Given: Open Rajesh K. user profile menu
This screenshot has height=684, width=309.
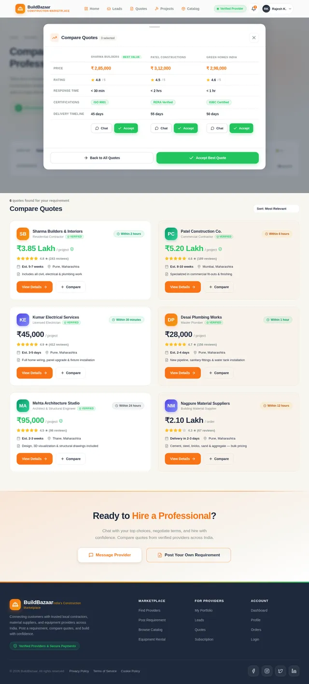Looking at the screenshot, I should point(277,9).
